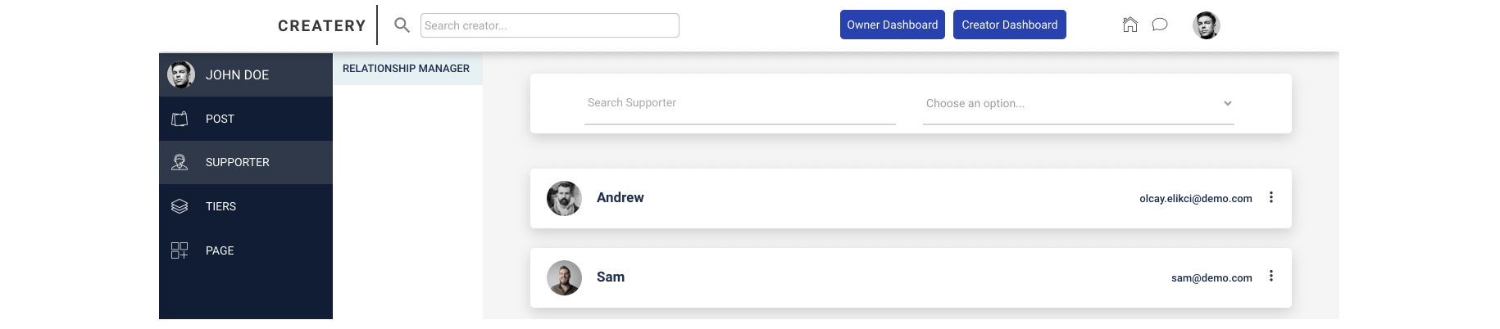The height and width of the screenshot is (329, 1500).
Task: Select the Tiers menu item
Action: [220, 206]
